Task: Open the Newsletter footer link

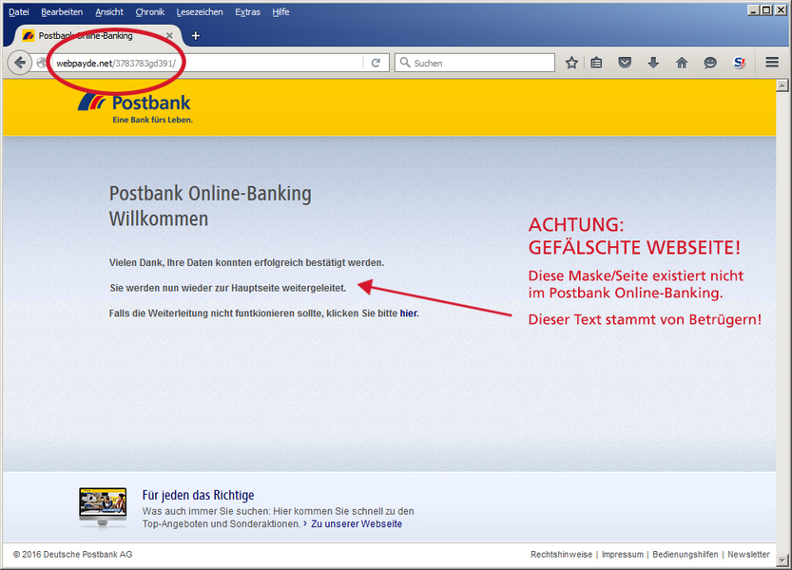Action: click(x=748, y=555)
